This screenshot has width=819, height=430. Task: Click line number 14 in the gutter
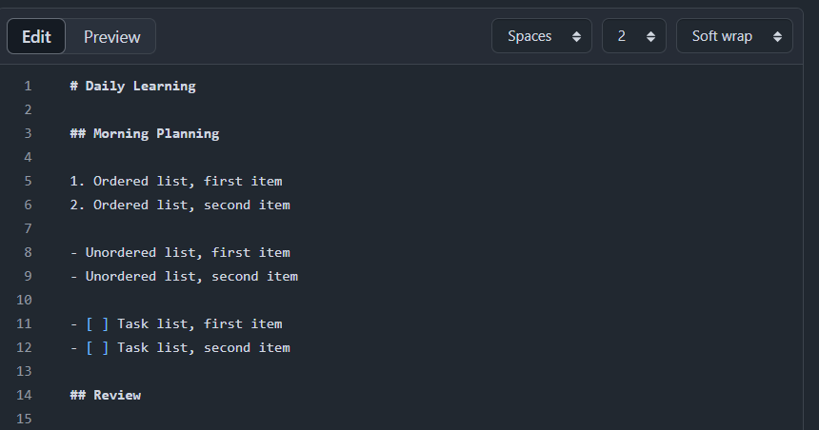coord(24,395)
